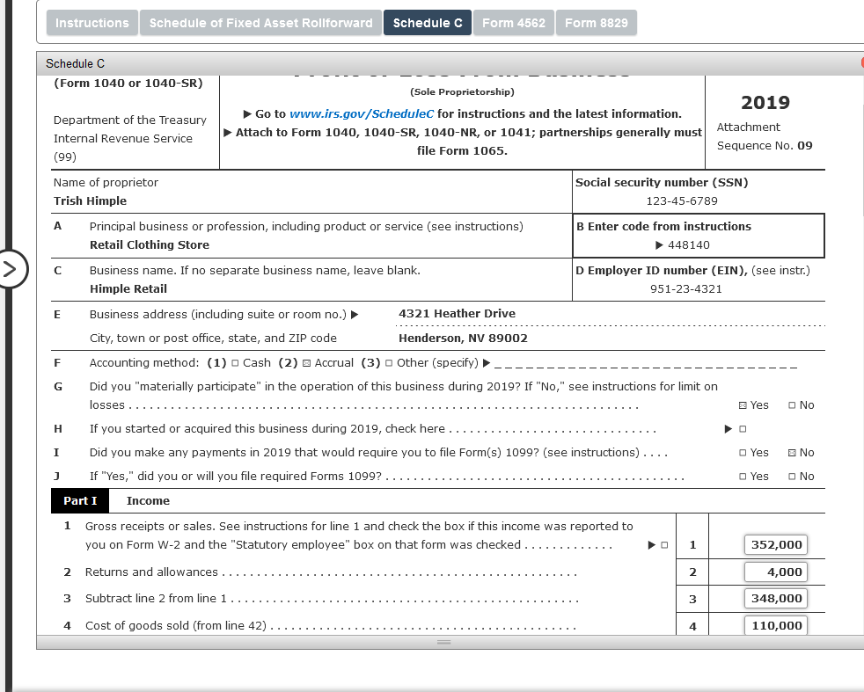Click Attachment Sequence No. 09 text

click(765, 136)
